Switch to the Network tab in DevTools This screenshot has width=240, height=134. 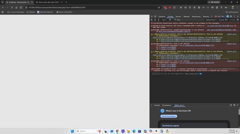pyautogui.click(x=186, y=17)
